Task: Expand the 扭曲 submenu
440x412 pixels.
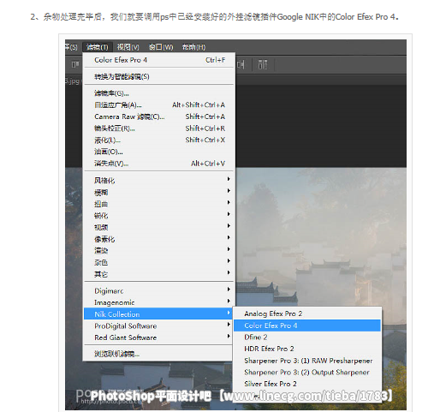Action: click(x=159, y=204)
